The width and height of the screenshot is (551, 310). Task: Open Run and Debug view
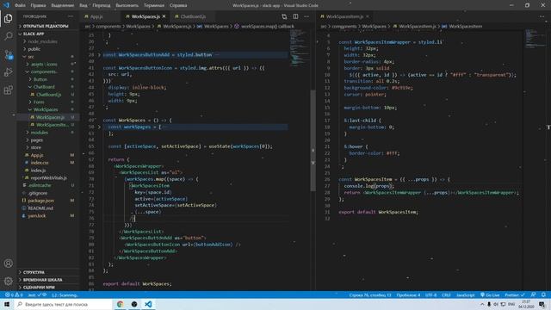(8, 72)
